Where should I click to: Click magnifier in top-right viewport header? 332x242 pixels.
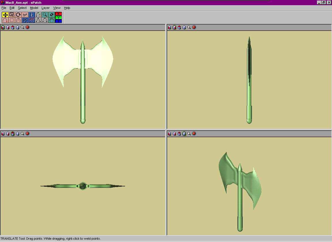pyautogui.click(x=189, y=27)
